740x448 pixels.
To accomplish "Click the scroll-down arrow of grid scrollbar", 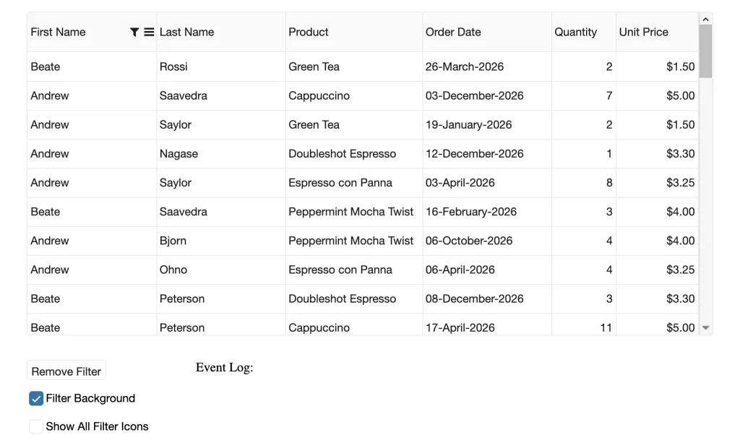I will (706, 327).
